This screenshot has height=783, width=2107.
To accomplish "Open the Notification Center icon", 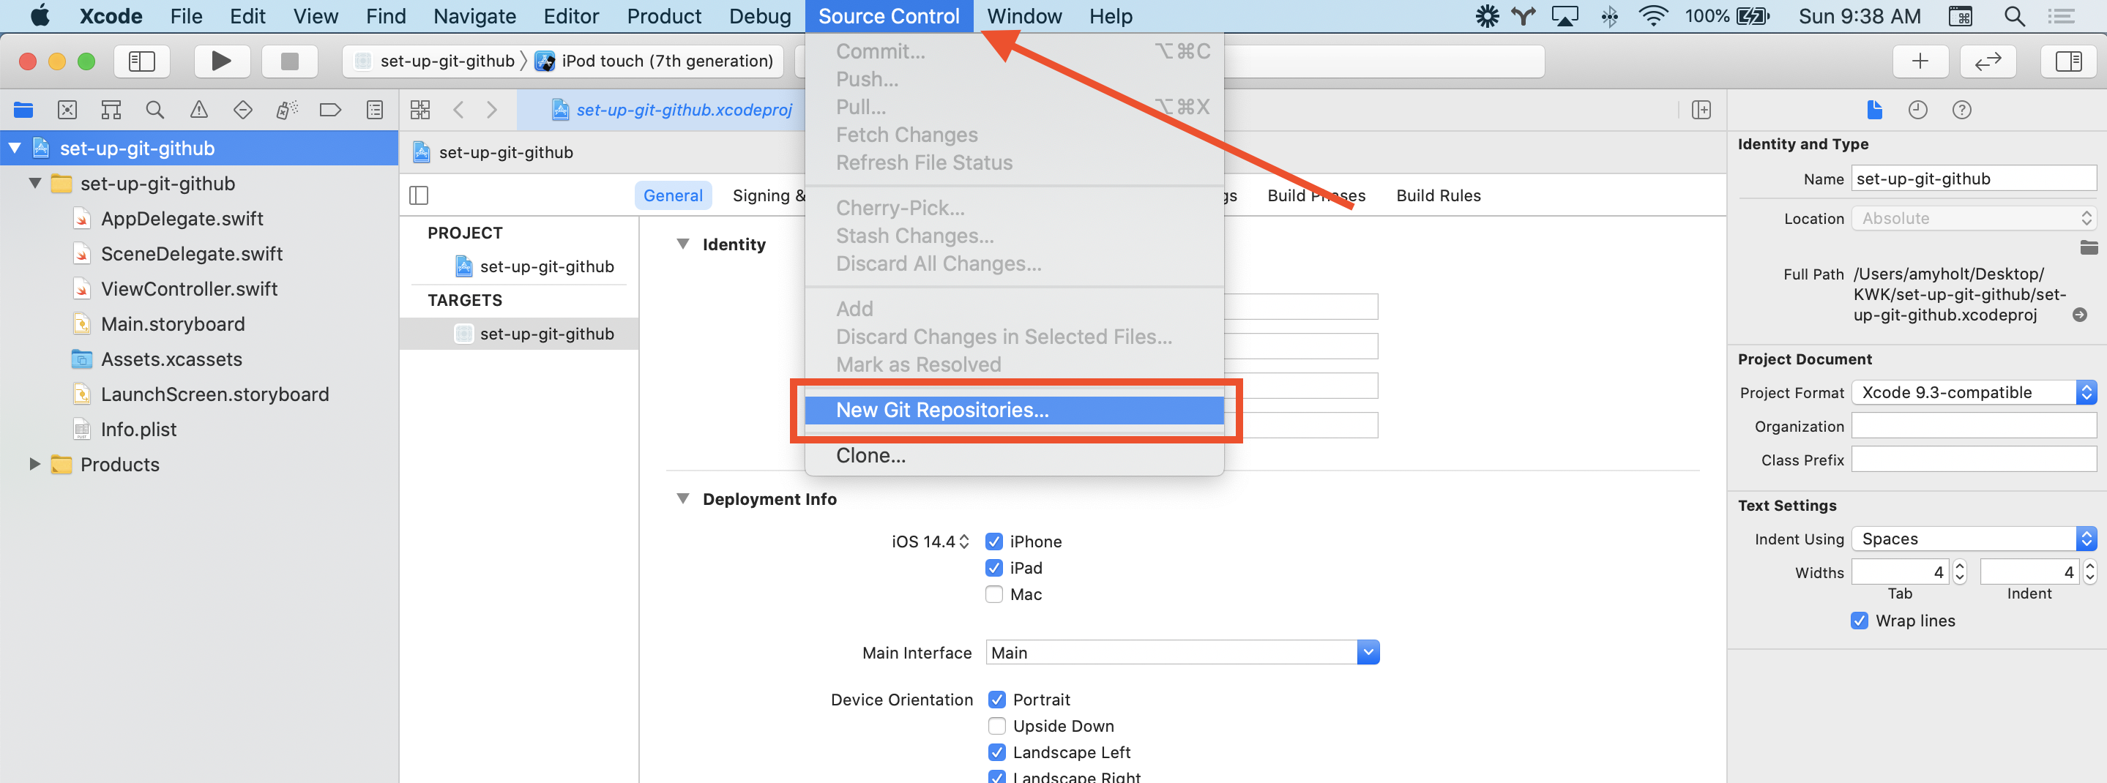I will coord(2061,16).
